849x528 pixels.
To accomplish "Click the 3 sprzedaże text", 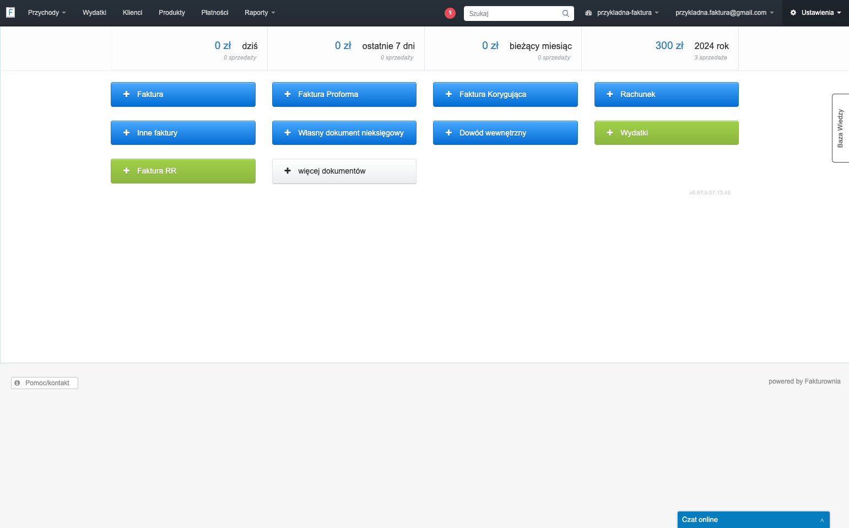I will click(711, 57).
